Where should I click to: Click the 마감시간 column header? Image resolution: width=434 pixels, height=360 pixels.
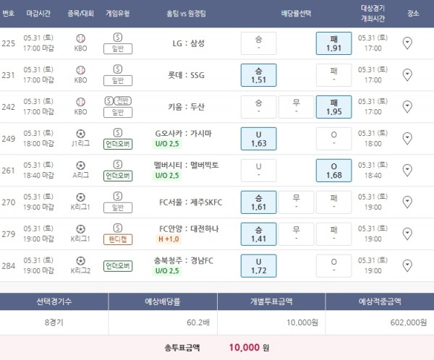(x=38, y=13)
